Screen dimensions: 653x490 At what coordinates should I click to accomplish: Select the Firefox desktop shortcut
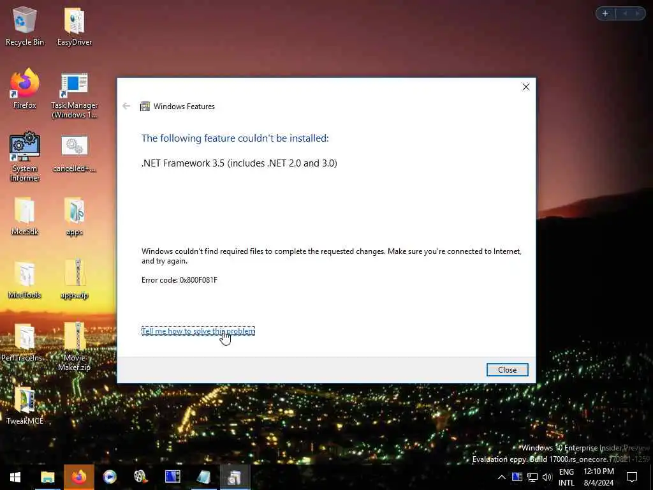click(25, 89)
